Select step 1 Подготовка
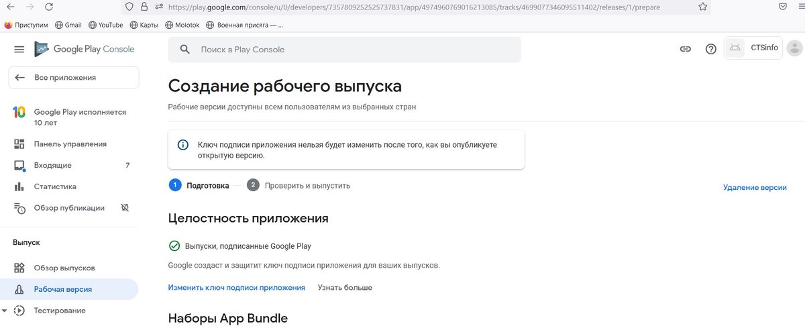The height and width of the screenshot is (328, 805). (199, 185)
